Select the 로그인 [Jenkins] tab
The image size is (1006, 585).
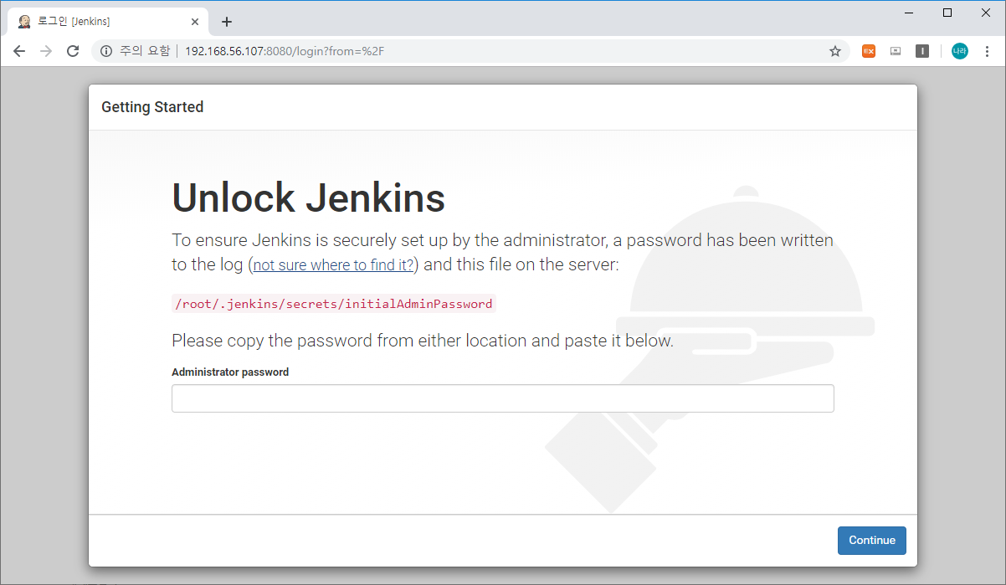click(107, 22)
